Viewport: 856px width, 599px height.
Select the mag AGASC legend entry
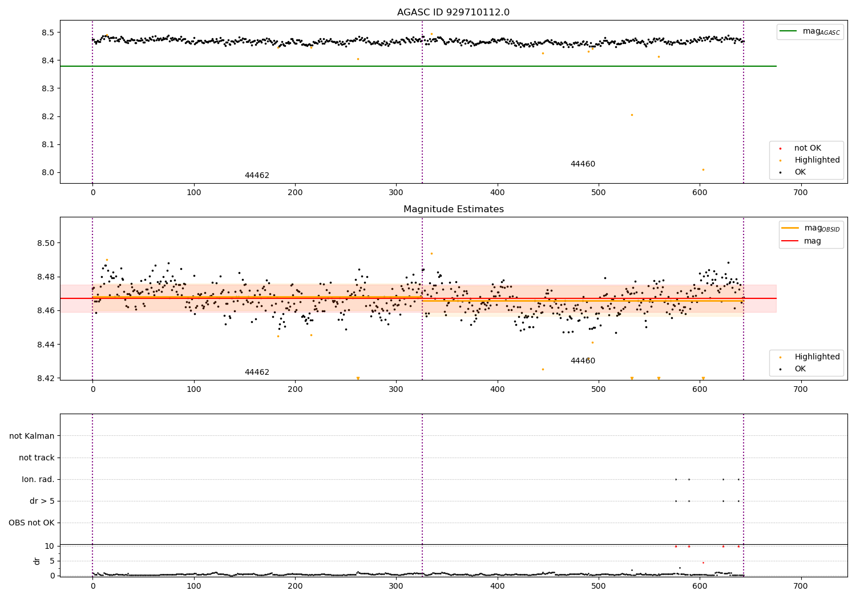tap(810, 32)
